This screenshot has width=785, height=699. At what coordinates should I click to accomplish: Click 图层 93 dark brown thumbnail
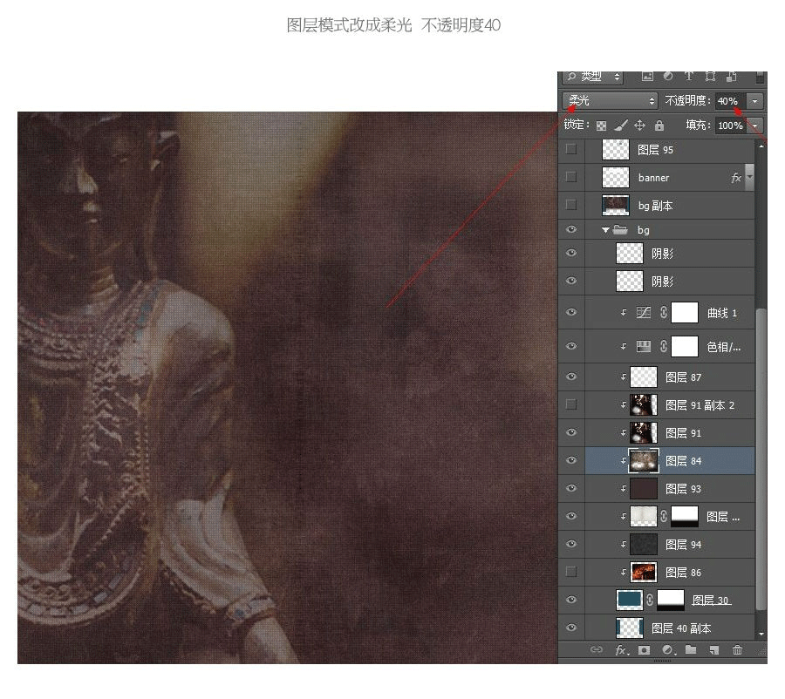point(644,489)
